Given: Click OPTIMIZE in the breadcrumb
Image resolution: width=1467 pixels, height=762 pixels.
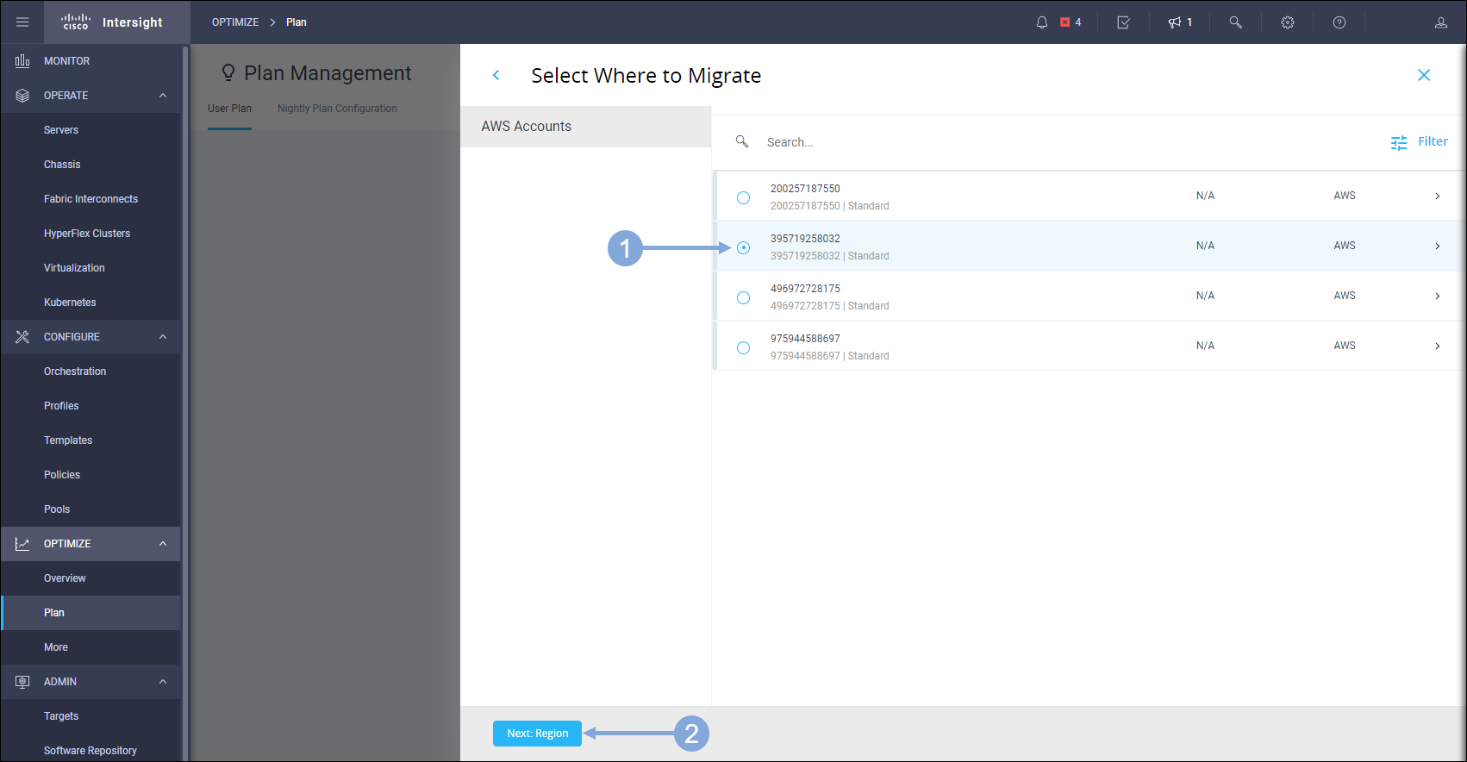Looking at the screenshot, I should 235,22.
